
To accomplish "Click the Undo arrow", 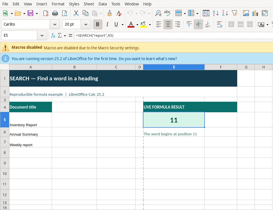I will (x=130, y=13).
